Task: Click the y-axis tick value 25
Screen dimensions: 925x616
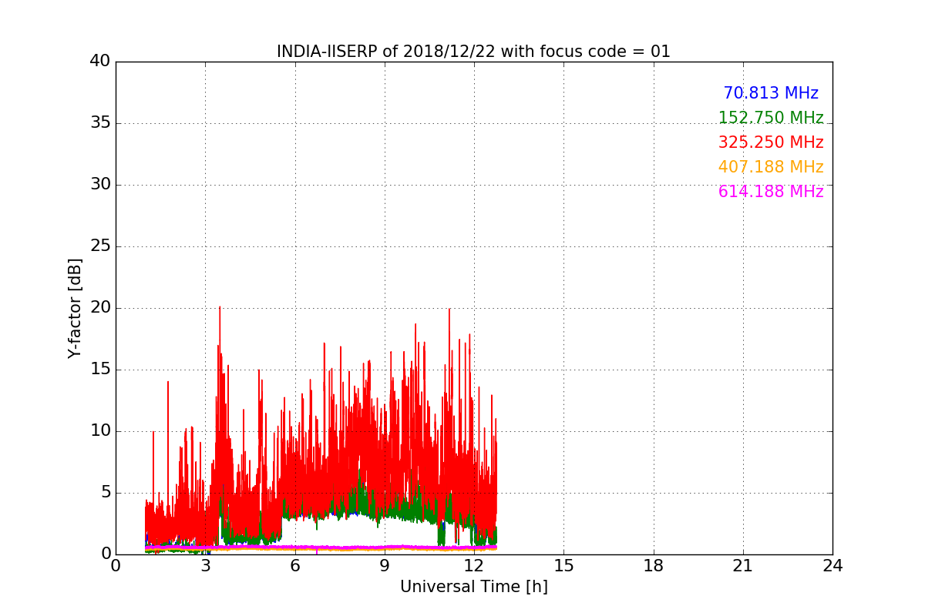Action: point(100,246)
